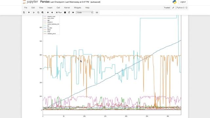
Task: Move the selected cell down
Action: click(52, 12)
